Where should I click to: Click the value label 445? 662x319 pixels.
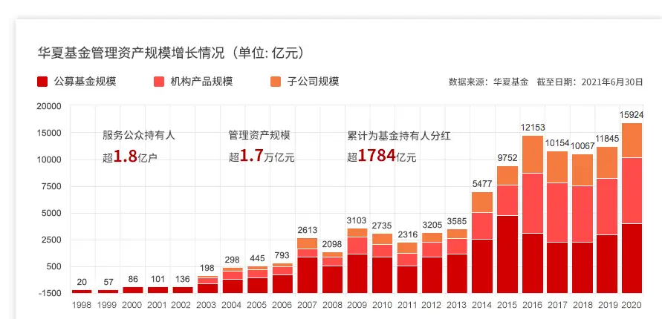pyautogui.click(x=257, y=257)
